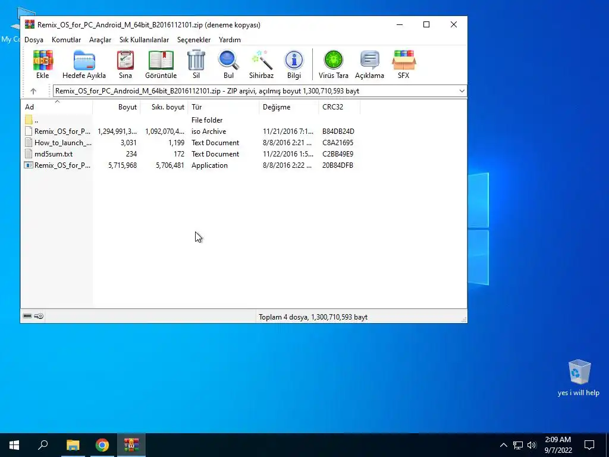Click the Sil trash can icon

pyautogui.click(x=196, y=64)
